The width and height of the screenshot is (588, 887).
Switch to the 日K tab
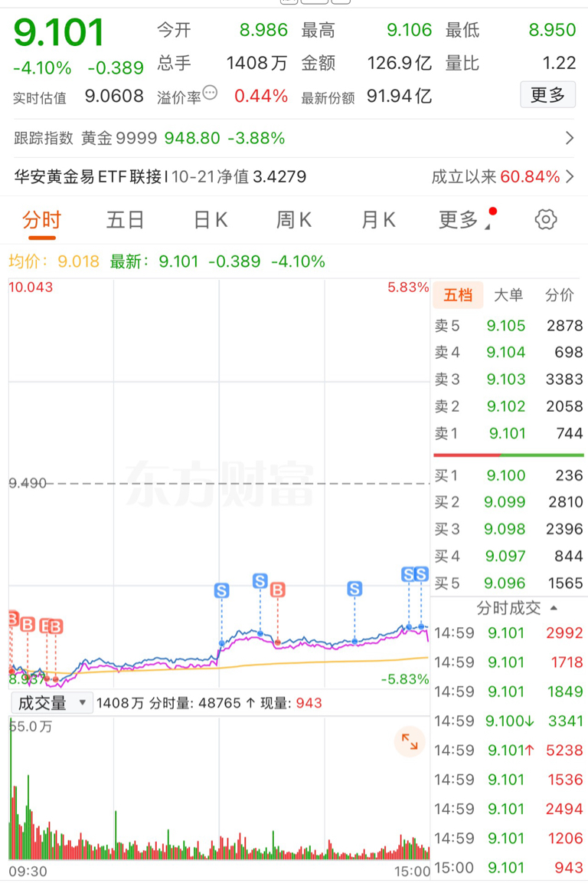coord(210,219)
